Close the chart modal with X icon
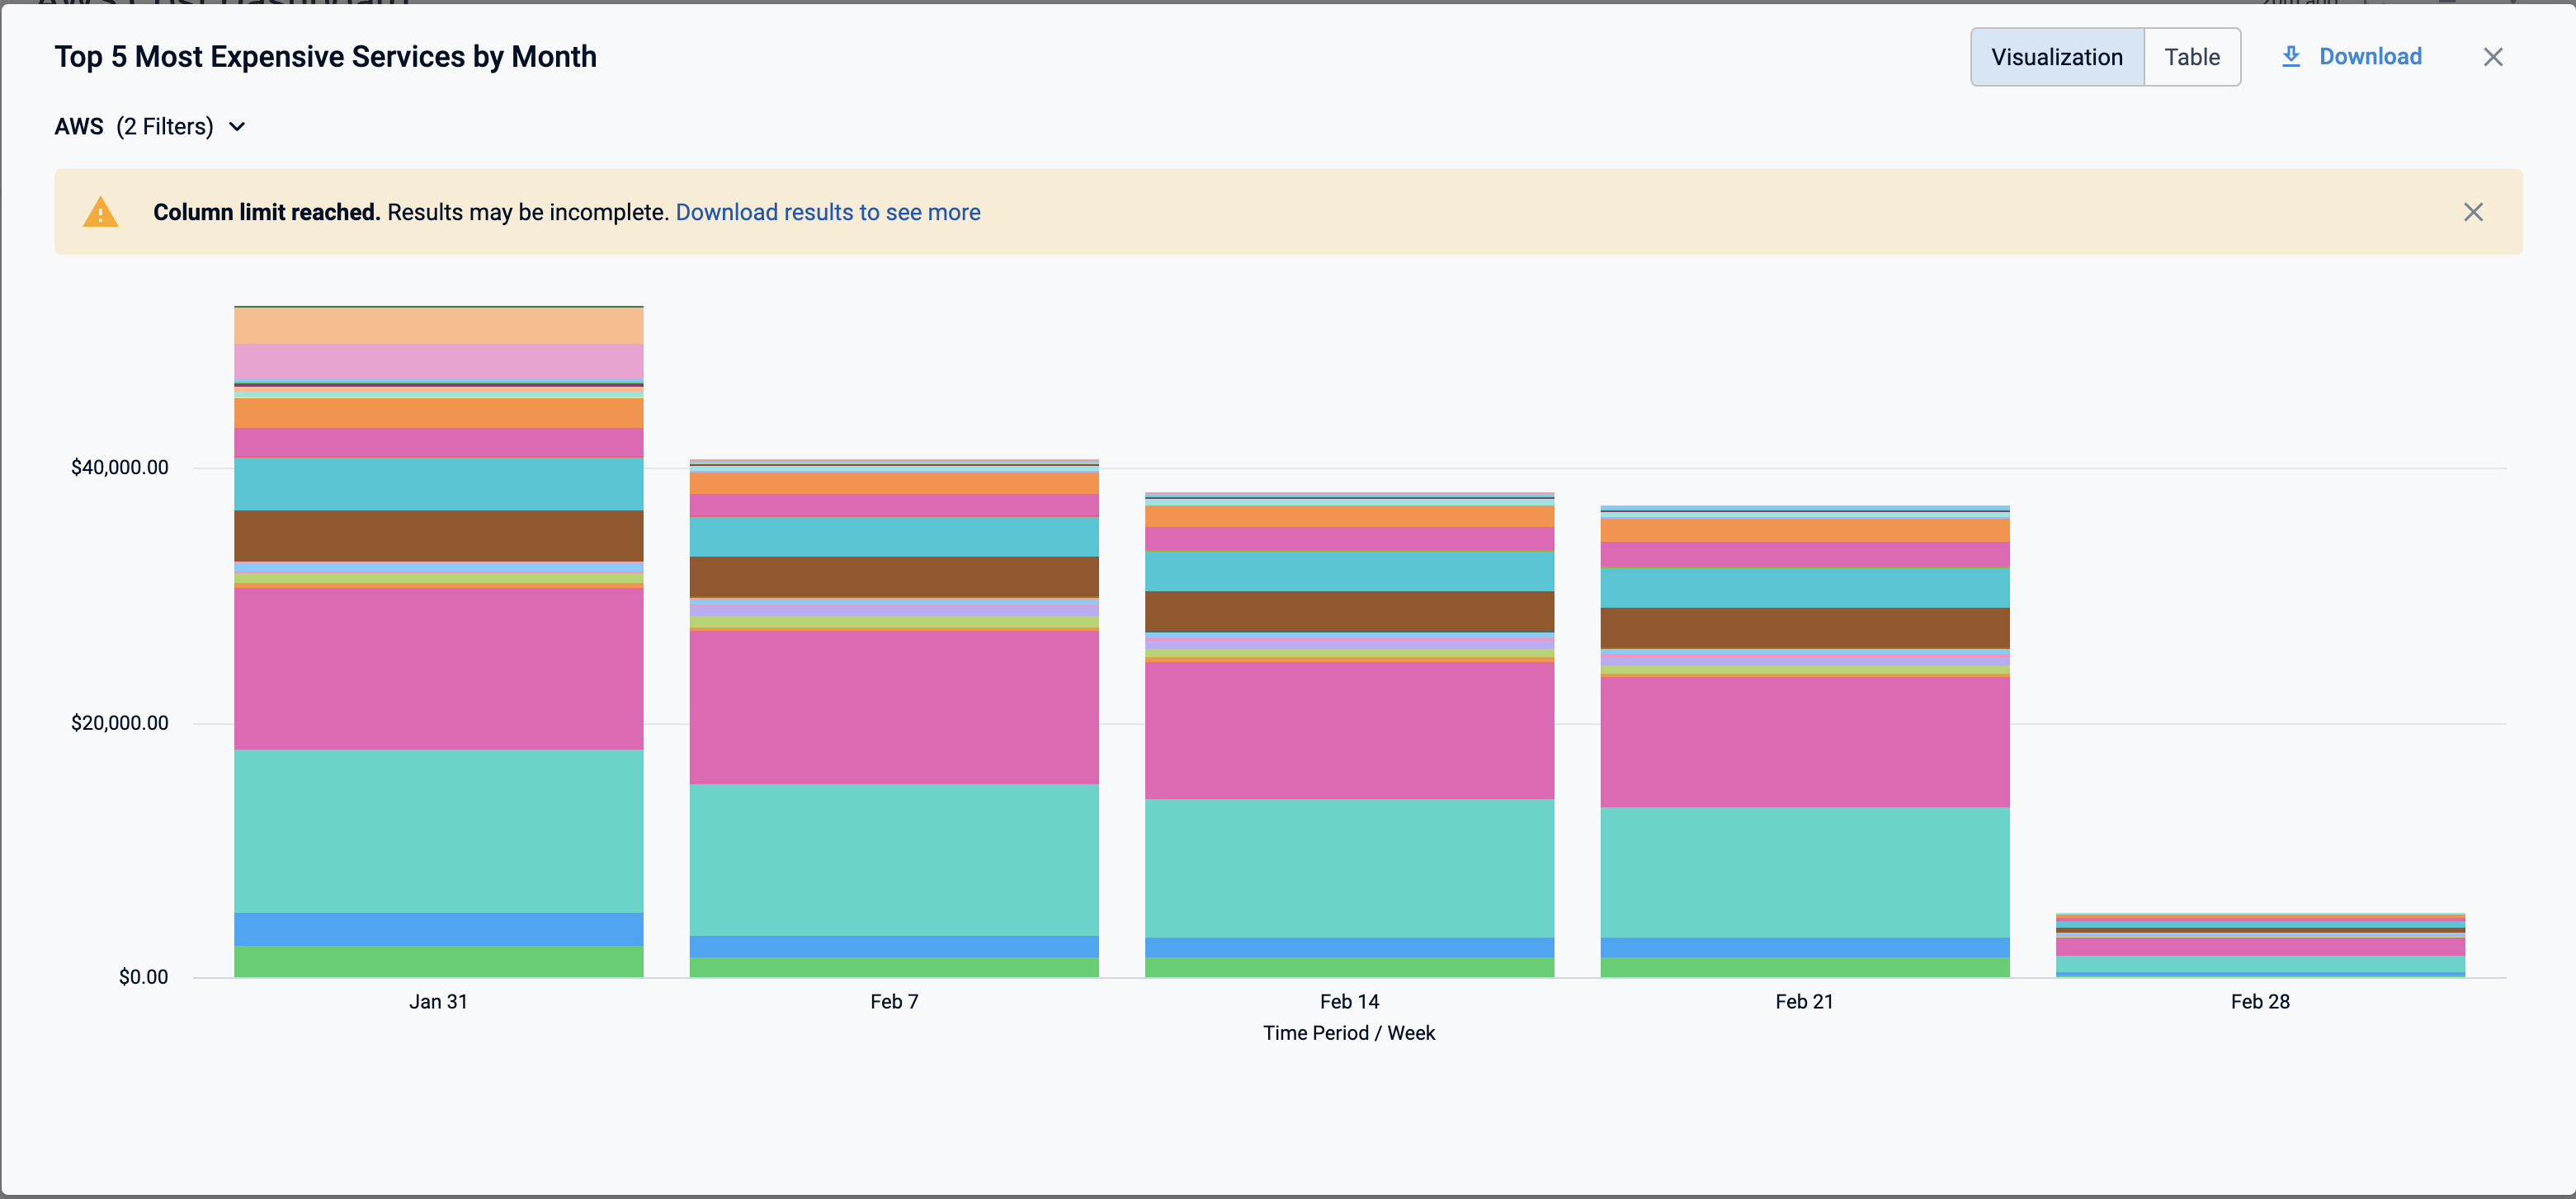This screenshot has width=2576, height=1199. 2492,57
